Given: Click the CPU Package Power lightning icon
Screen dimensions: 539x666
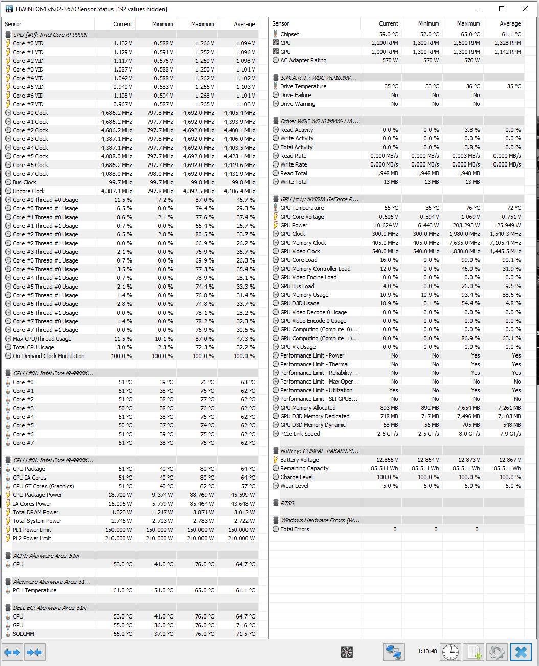Looking at the screenshot, I should click(8, 495).
